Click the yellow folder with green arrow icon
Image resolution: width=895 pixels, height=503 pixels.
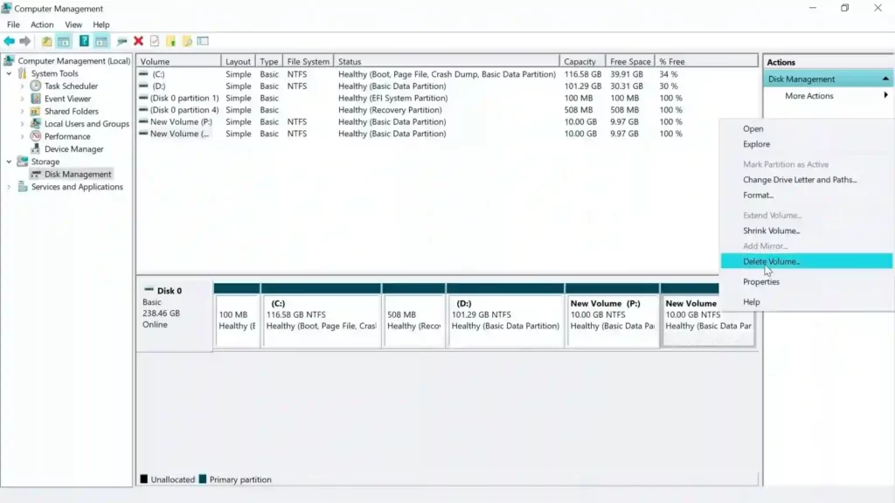[x=170, y=41]
